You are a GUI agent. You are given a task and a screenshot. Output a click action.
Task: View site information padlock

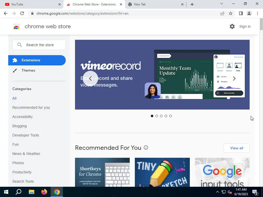(x=32, y=13)
